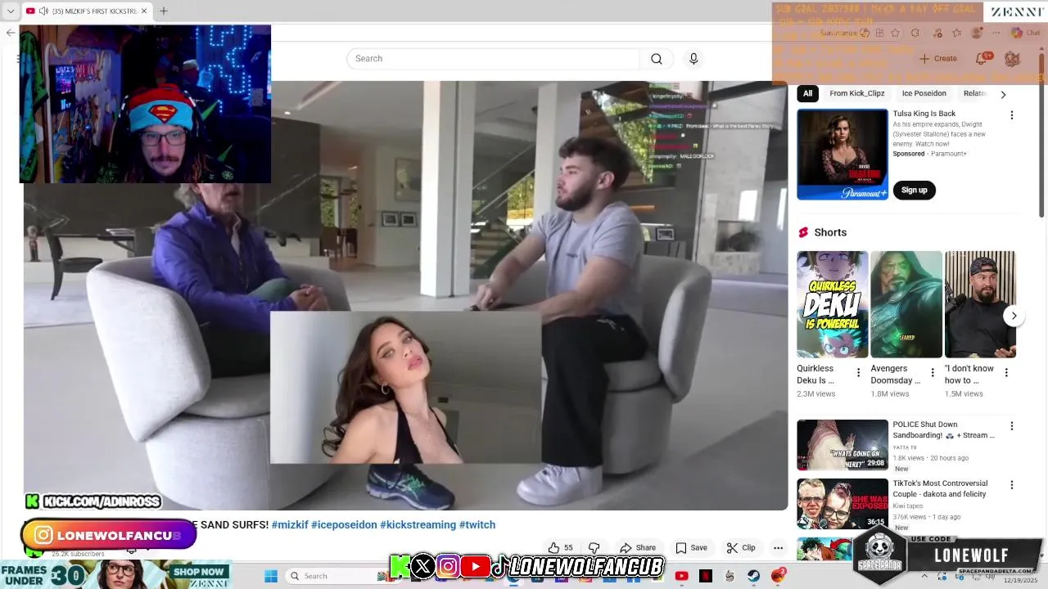Close the MIZKIF'S FIRST KICKSTREAM tab

(144, 11)
